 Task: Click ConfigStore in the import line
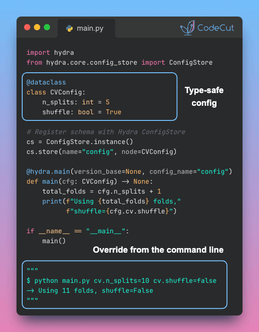coord(191,62)
